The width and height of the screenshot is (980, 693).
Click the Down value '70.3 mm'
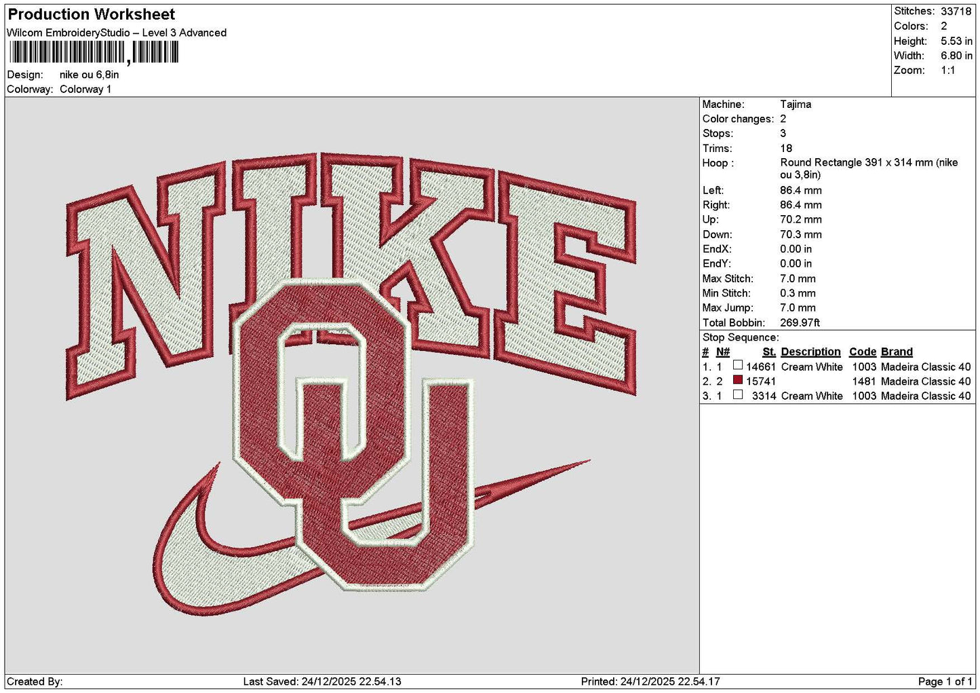click(x=801, y=234)
